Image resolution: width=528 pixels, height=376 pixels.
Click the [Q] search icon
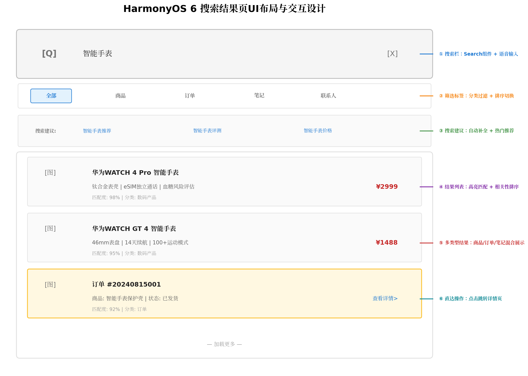[49, 54]
